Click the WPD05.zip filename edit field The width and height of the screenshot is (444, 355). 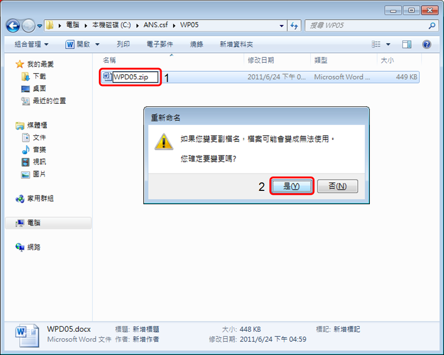click(x=135, y=77)
